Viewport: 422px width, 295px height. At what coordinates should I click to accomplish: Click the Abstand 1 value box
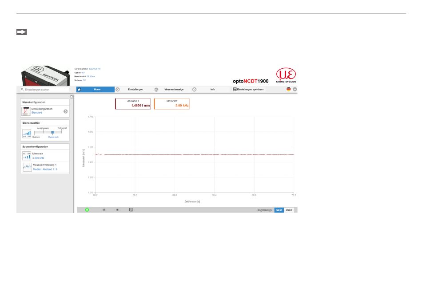[133, 104]
